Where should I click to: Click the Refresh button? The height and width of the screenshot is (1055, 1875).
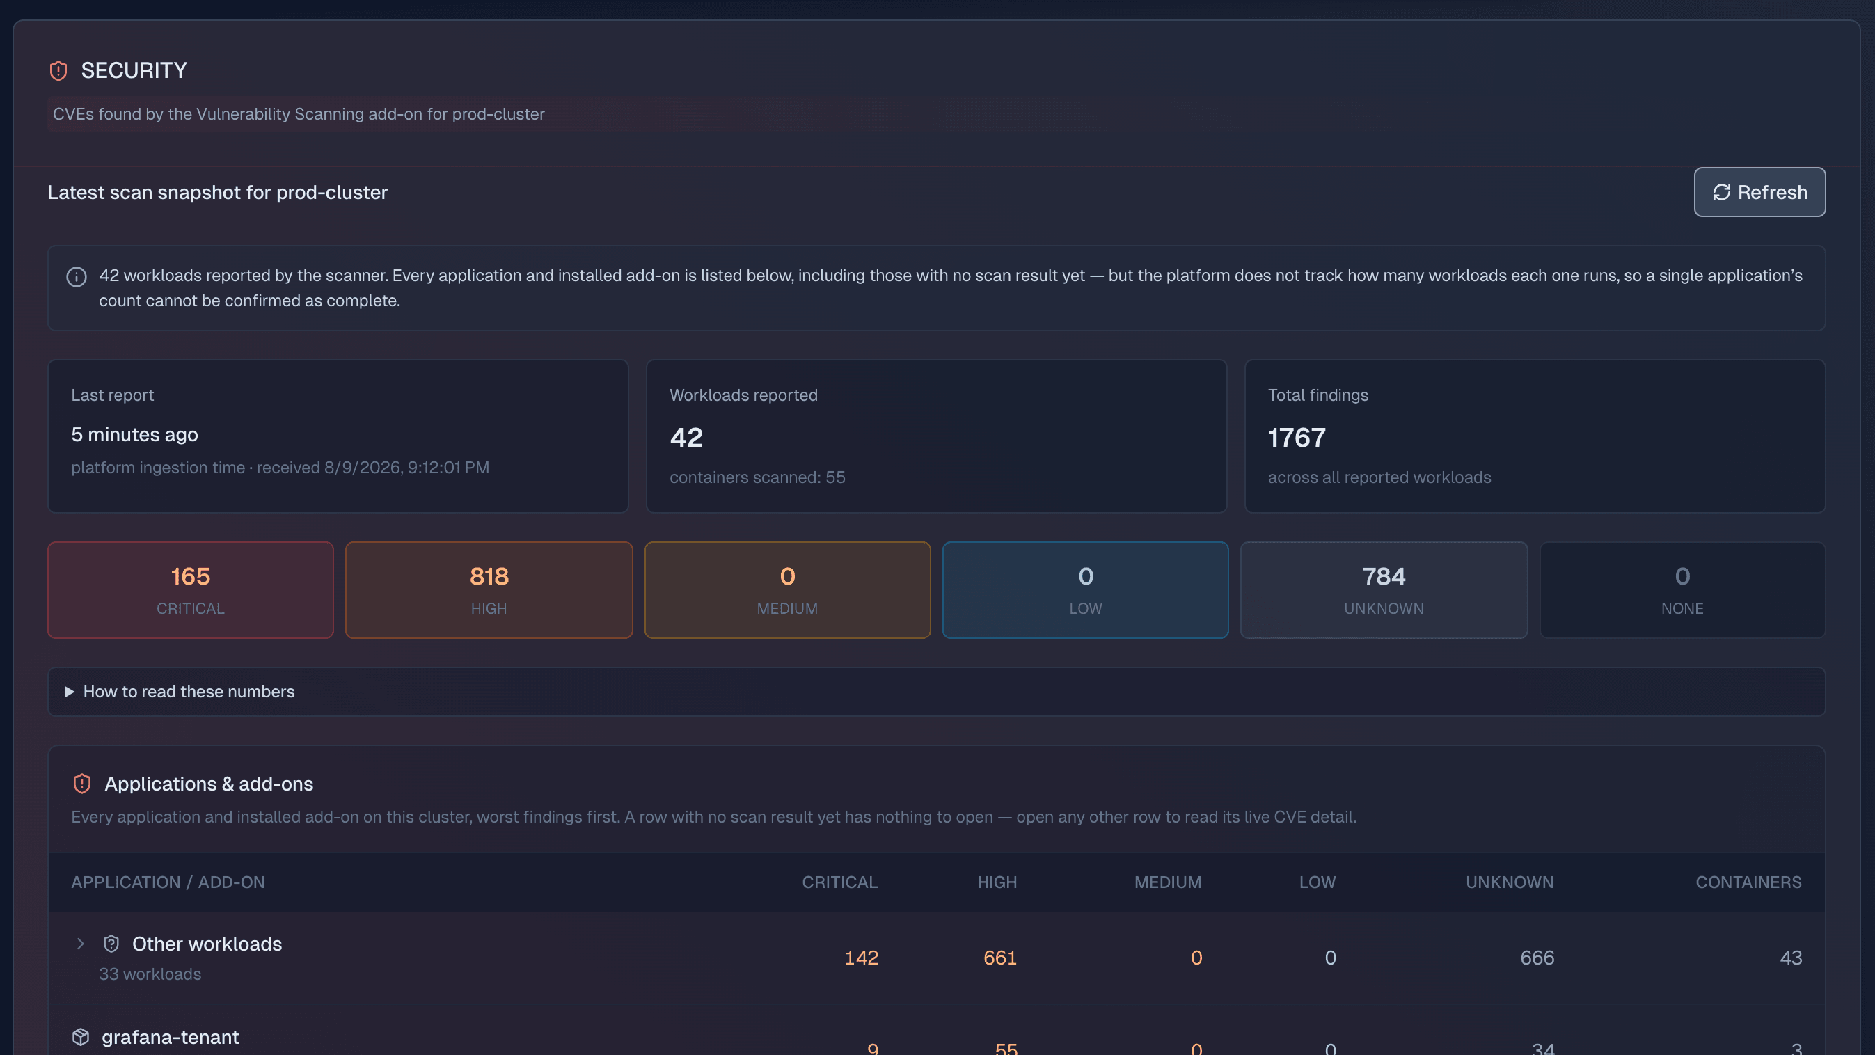pyautogui.click(x=1759, y=192)
